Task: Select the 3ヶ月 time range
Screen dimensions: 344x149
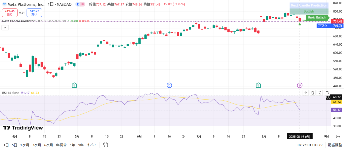Action: (36, 145)
